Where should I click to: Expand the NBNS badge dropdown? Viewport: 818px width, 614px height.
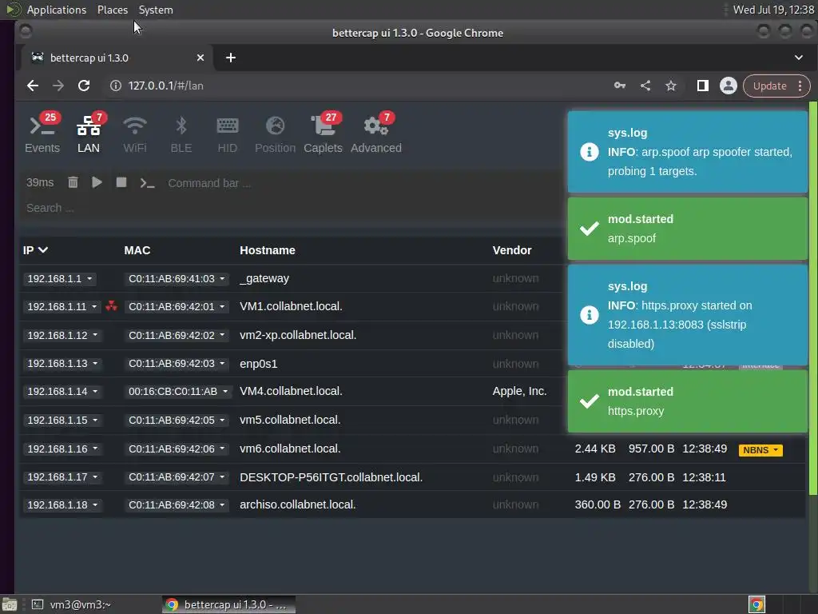[760, 450]
